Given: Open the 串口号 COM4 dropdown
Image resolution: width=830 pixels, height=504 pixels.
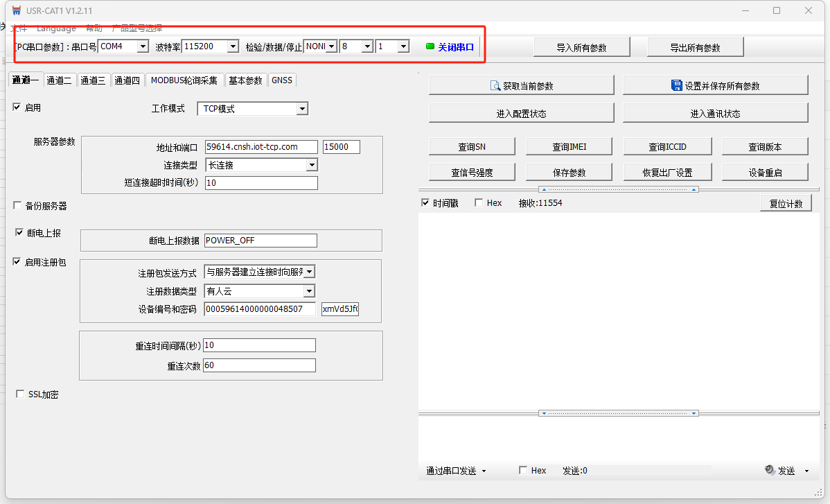Looking at the screenshot, I should [143, 46].
